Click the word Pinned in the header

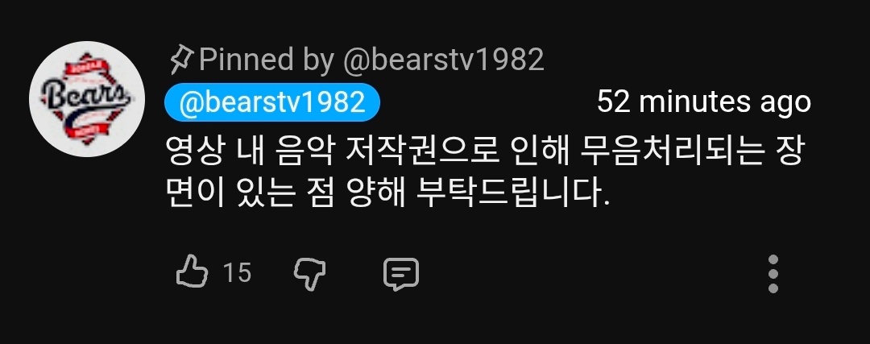(246, 60)
